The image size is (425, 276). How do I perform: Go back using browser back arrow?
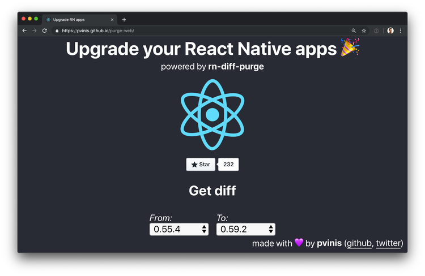coord(24,31)
